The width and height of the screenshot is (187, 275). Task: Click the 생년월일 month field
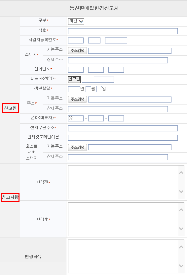click(x=88, y=89)
